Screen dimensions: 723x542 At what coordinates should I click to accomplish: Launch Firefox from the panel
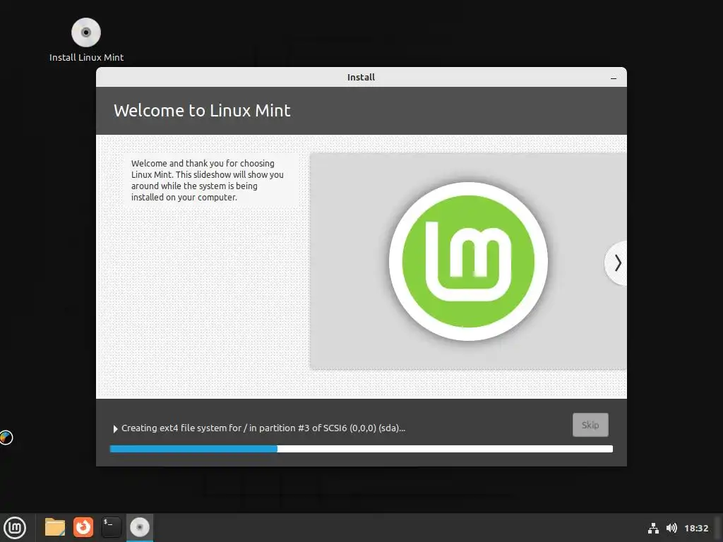point(83,528)
